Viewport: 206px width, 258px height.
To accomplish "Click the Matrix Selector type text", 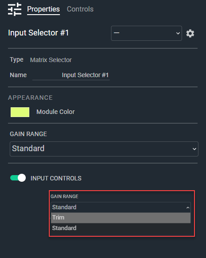I will tap(51, 60).
